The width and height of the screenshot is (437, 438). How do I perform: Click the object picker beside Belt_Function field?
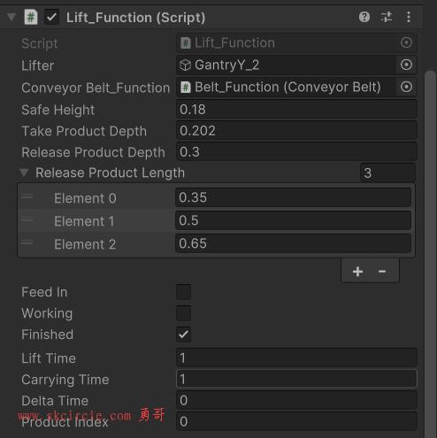[406, 87]
